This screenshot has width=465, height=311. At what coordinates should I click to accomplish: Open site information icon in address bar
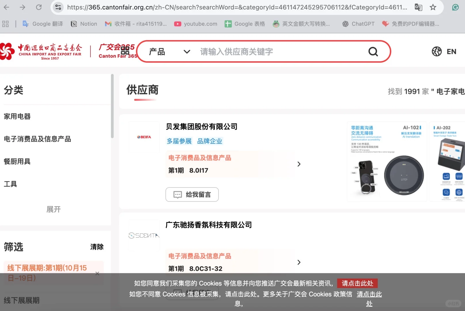coord(58,7)
